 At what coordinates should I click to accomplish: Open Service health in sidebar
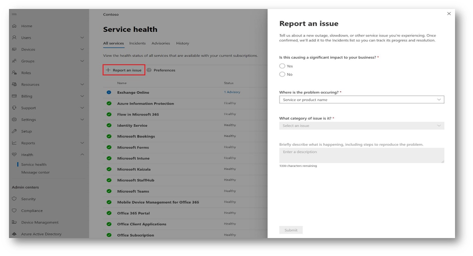tap(34, 164)
